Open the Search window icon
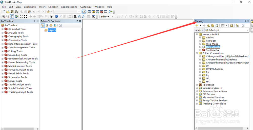 [x=97, y=12]
